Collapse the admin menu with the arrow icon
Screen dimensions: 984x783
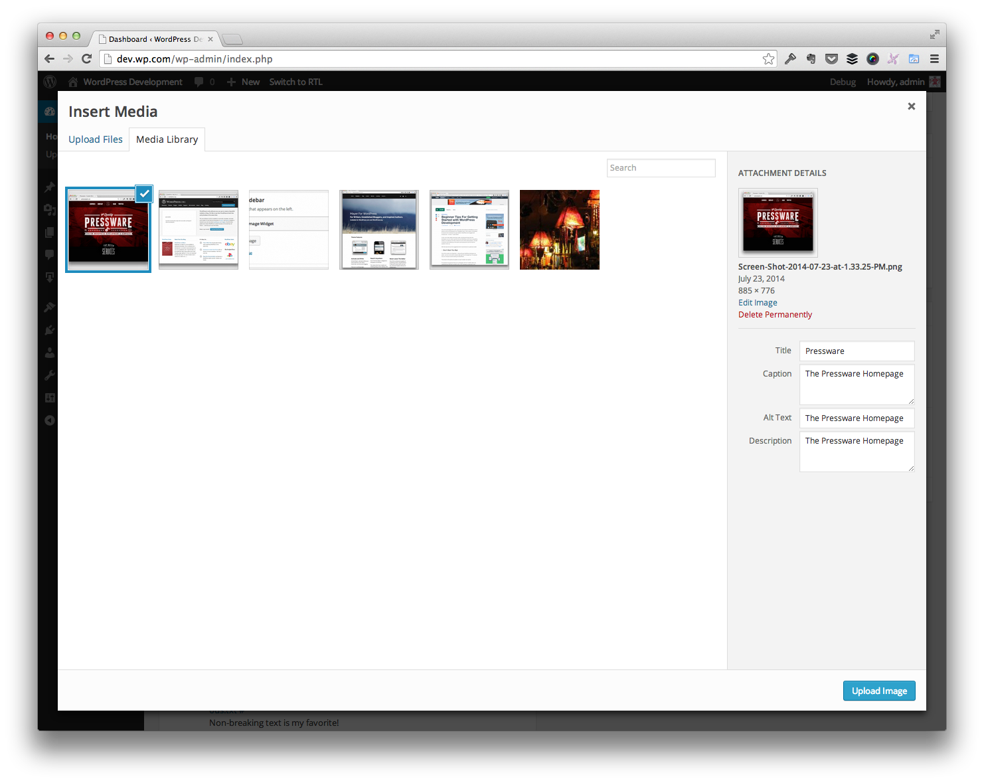49,420
